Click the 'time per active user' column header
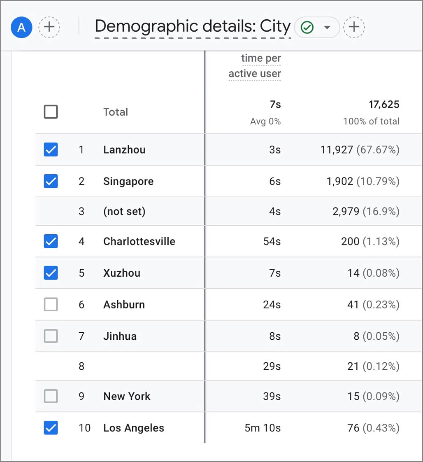Viewport: 423px width, 462px height. coord(255,66)
